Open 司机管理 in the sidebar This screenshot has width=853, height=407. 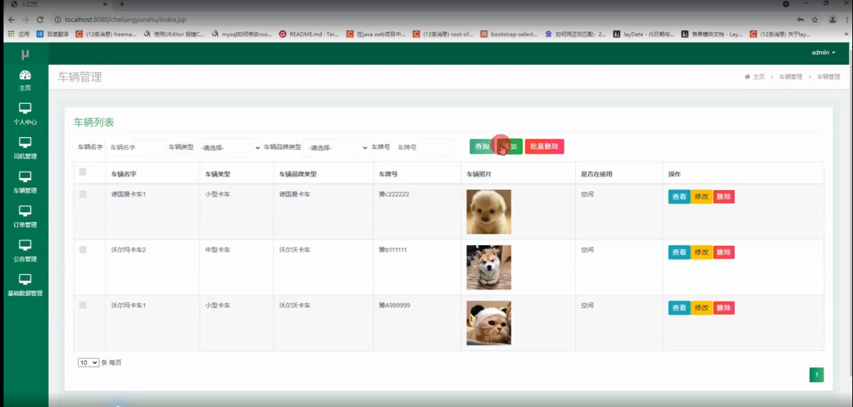25,148
